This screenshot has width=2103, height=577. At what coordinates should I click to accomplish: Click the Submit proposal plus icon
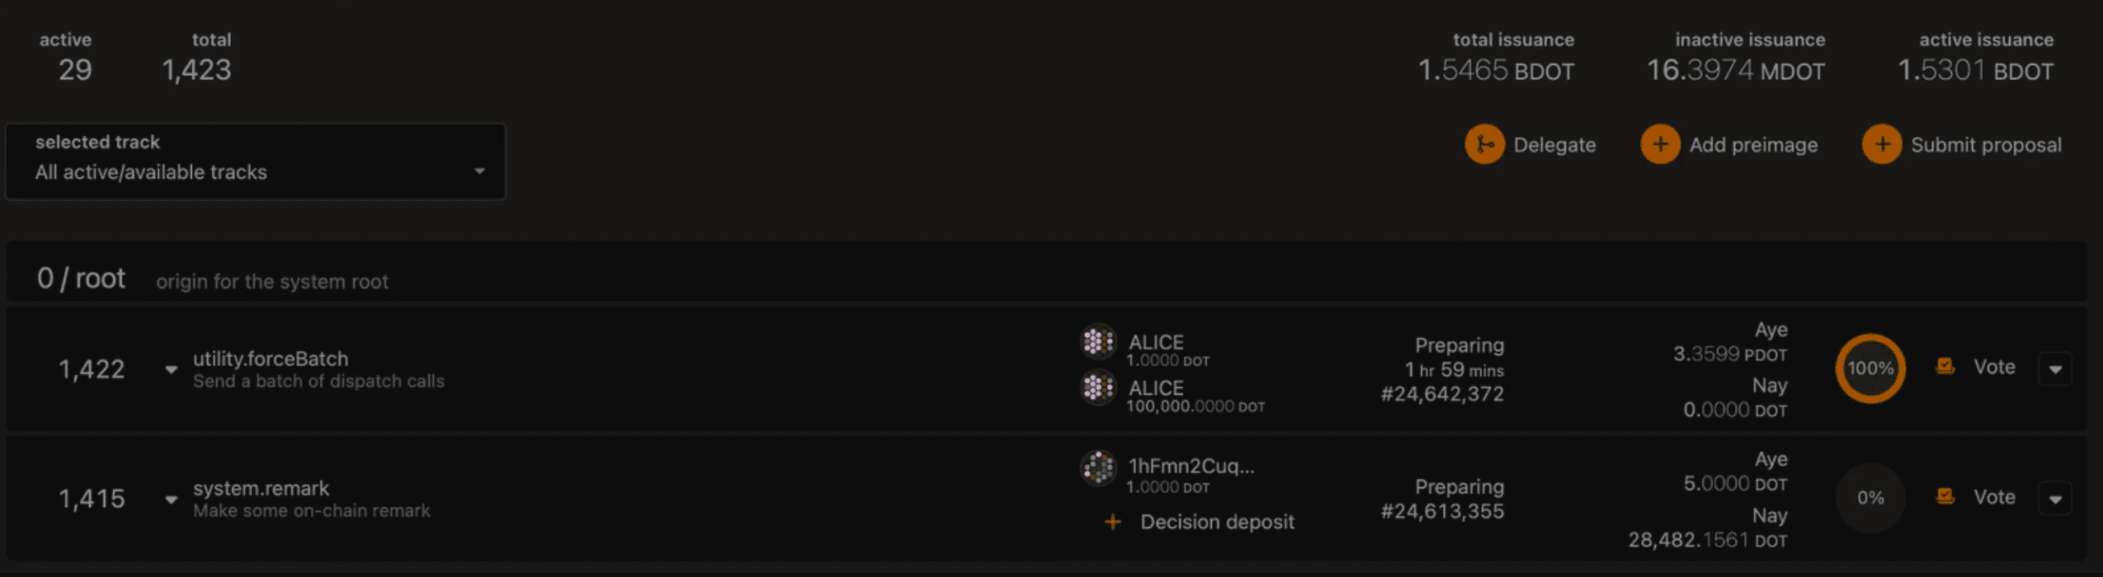coord(1881,145)
